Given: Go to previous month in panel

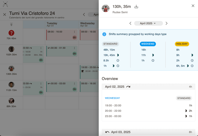Looking at the screenshot, I should point(130,23).
